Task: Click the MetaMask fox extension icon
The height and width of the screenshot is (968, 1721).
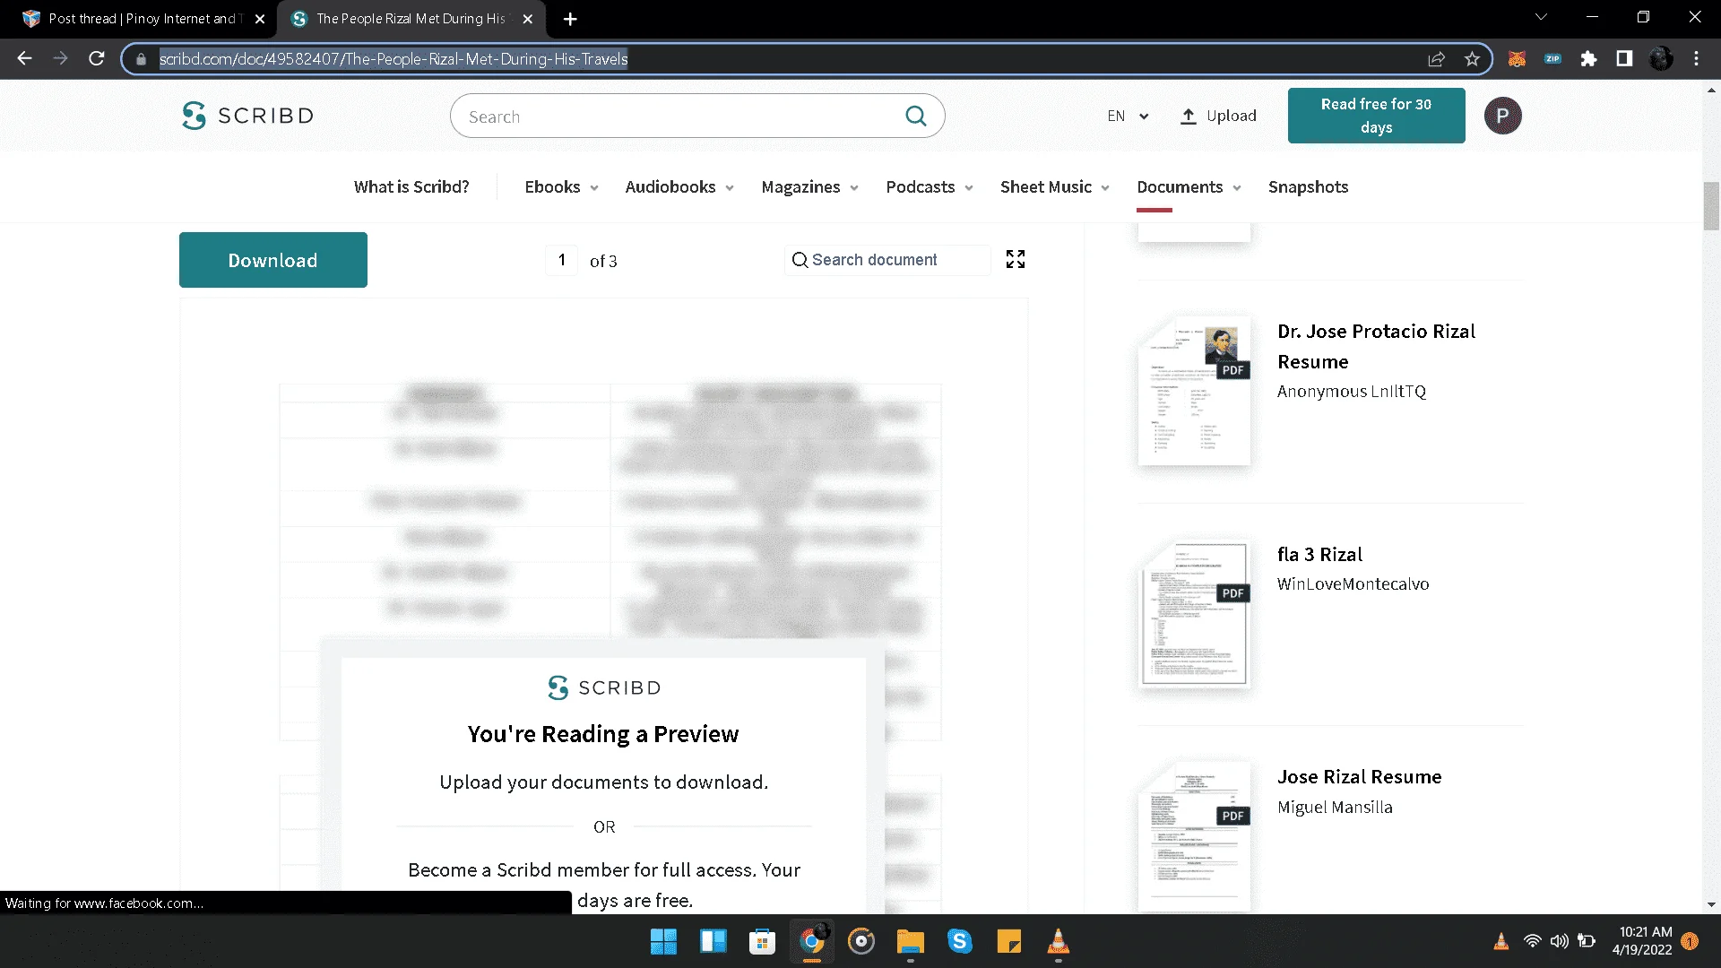Action: pos(1517,59)
